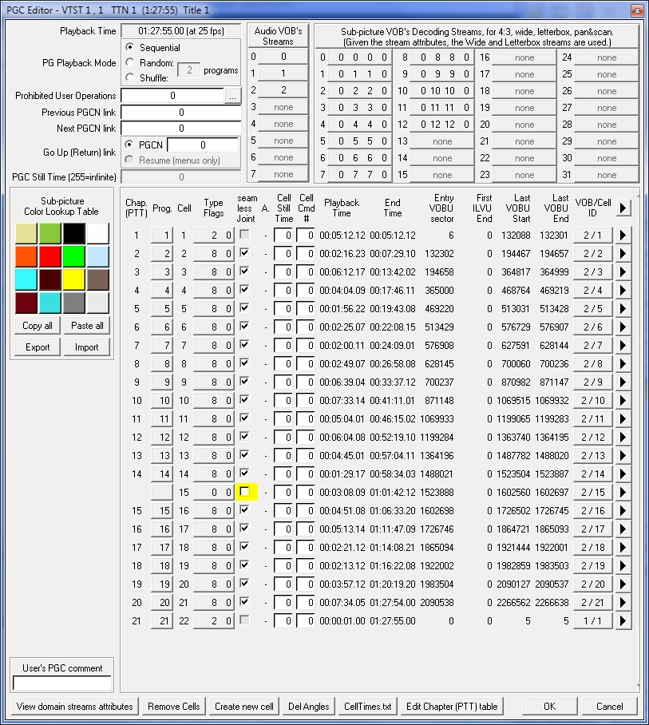Click the arrow button for cell row 2/12
Screen dimensions: 649x725
pos(623,438)
